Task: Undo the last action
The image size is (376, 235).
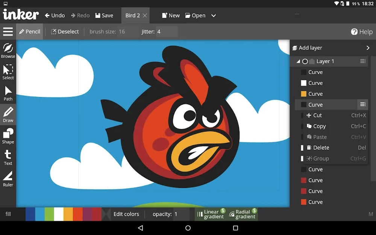Action: tap(55, 15)
